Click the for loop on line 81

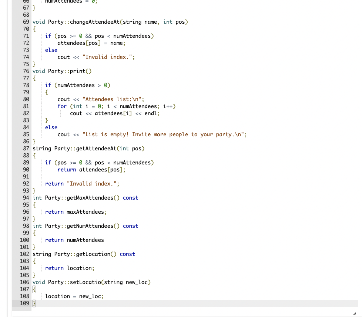point(62,106)
